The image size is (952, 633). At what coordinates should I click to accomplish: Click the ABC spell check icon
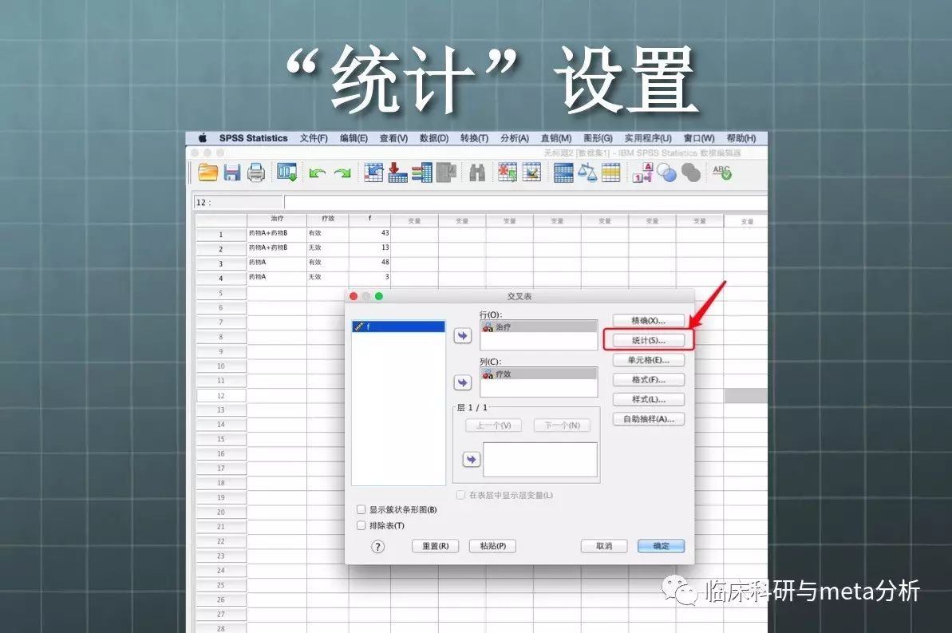(722, 173)
